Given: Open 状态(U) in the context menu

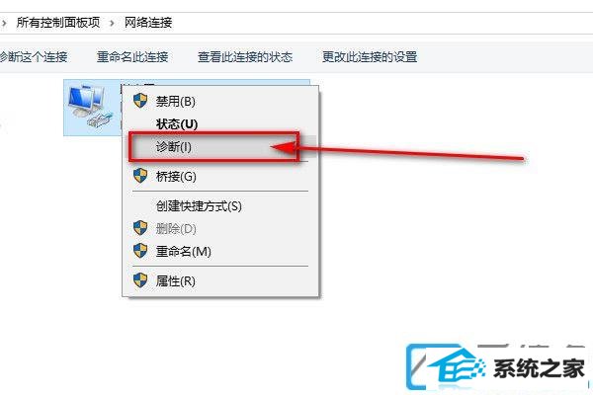Looking at the screenshot, I should pyautogui.click(x=177, y=123).
